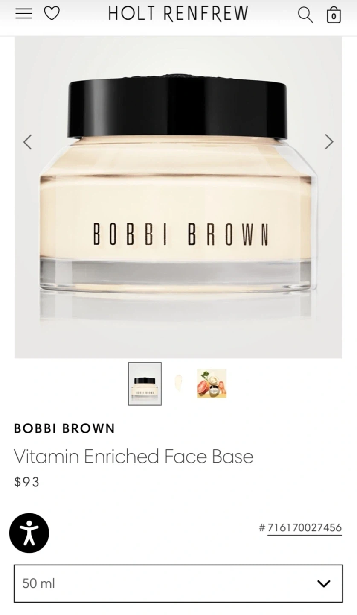Show next product image with right arrow
The height and width of the screenshot is (615, 357).
[329, 142]
